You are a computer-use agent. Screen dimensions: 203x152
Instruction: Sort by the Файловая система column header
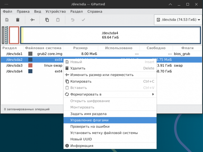[x=43, y=48]
